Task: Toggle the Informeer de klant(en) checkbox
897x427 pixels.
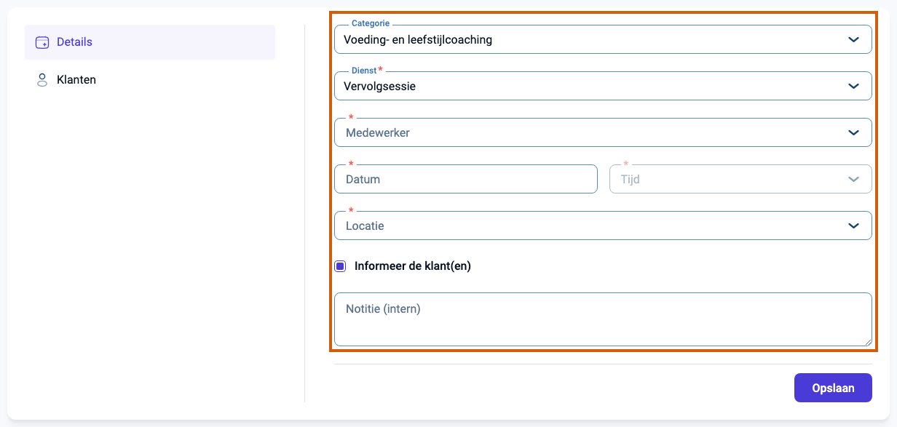Action: (x=340, y=266)
